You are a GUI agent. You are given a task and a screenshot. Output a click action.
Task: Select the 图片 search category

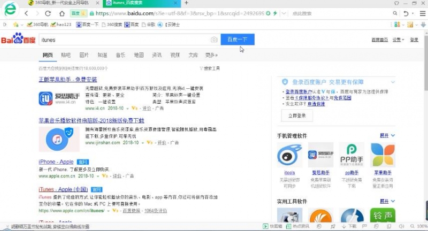(x=84, y=55)
